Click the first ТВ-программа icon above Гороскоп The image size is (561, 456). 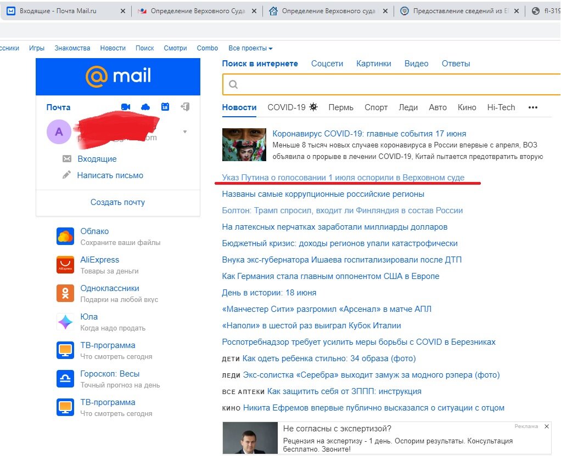(65, 350)
